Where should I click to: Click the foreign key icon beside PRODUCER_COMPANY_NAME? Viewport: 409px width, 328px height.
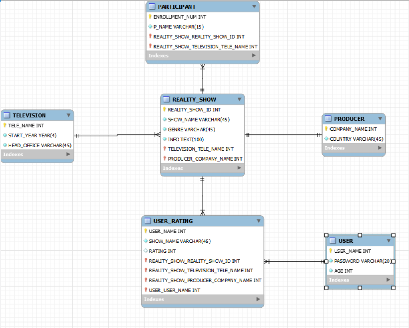coord(164,158)
